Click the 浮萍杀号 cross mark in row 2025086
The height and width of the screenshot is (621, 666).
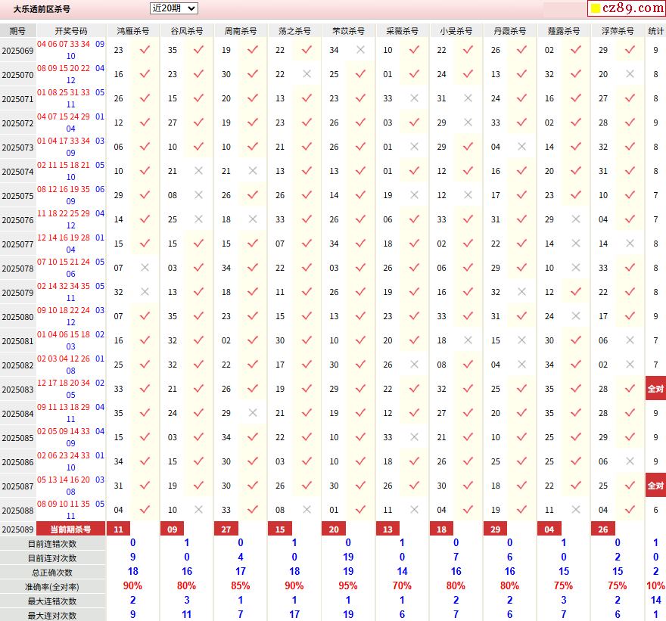[630, 461]
